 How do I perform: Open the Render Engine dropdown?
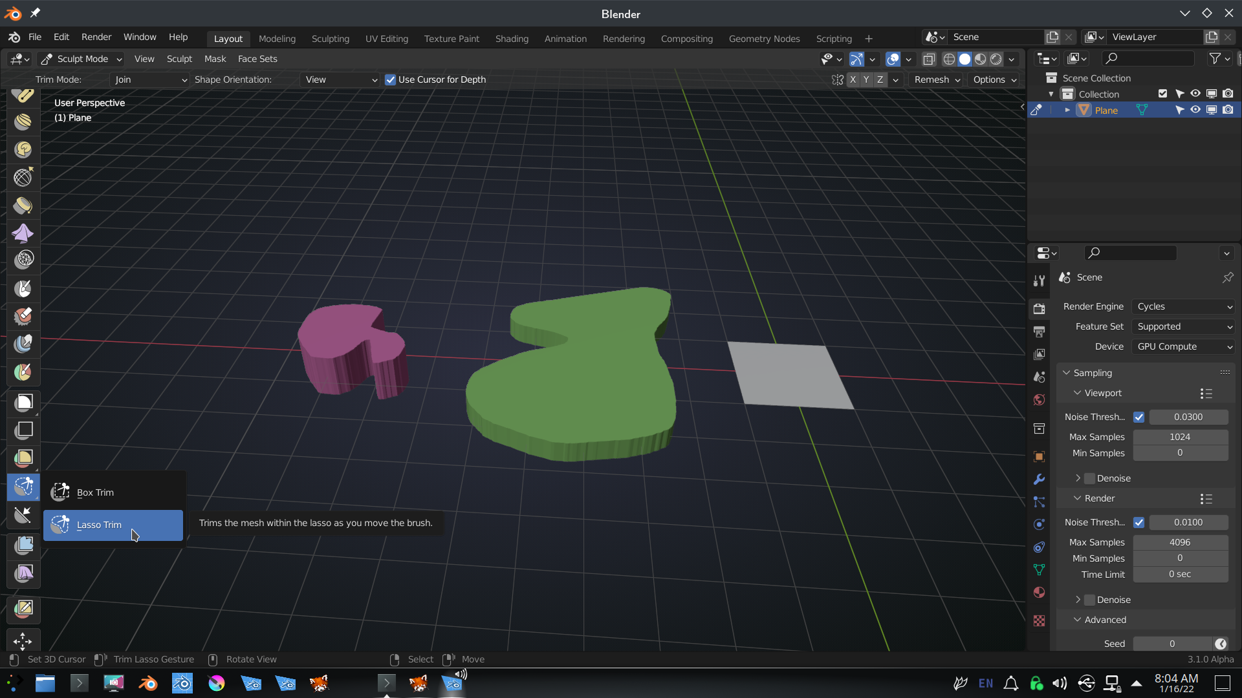pyautogui.click(x=1183, y=306)
